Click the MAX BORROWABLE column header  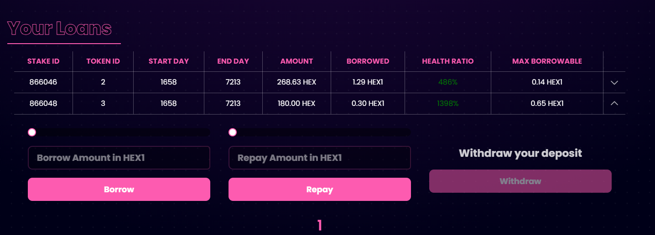[547, 61]
